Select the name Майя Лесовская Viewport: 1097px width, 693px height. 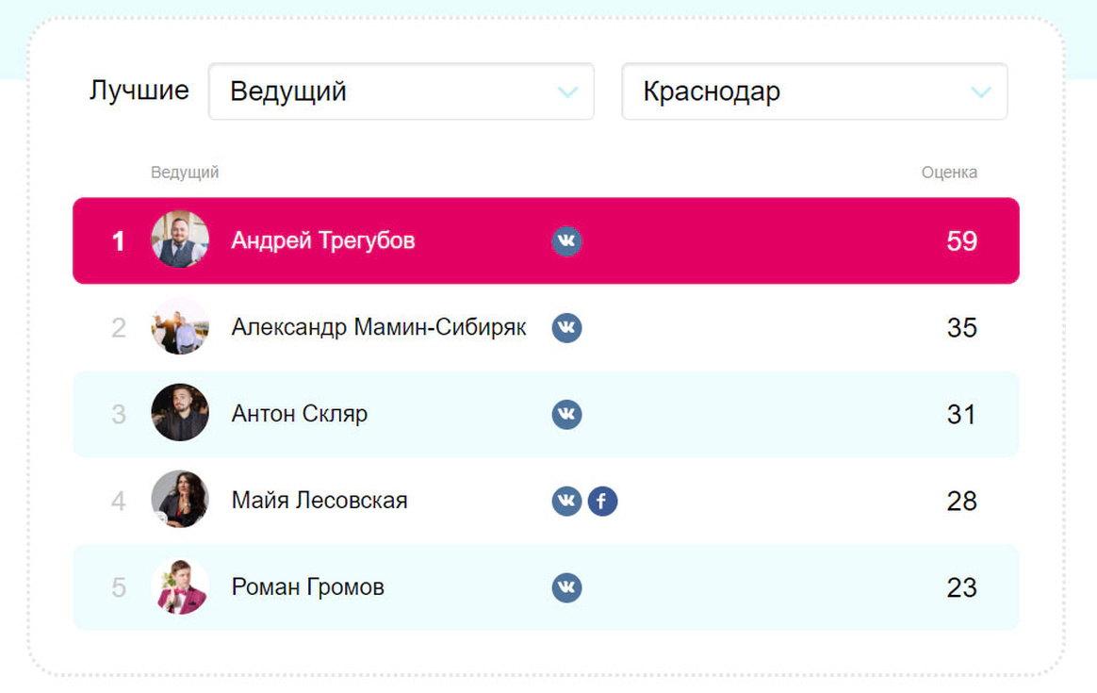(319, 501)
